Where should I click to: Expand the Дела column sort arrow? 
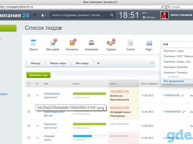136,84
